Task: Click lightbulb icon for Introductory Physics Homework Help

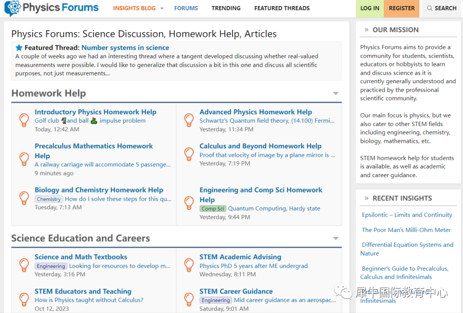Action: (x=24, y=120)
